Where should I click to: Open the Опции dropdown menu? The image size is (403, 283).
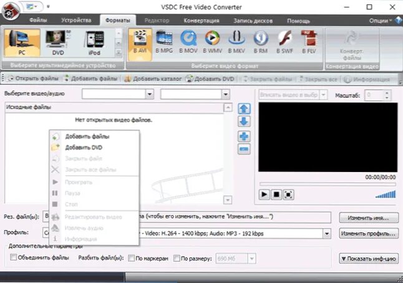pos(381,21)
